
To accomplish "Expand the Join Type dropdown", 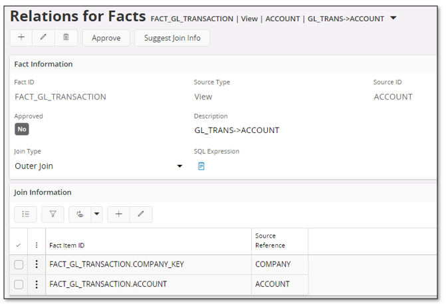I will (179, 166).
